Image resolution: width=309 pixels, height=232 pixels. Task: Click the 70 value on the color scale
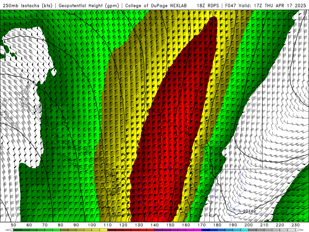click(45, 225)
